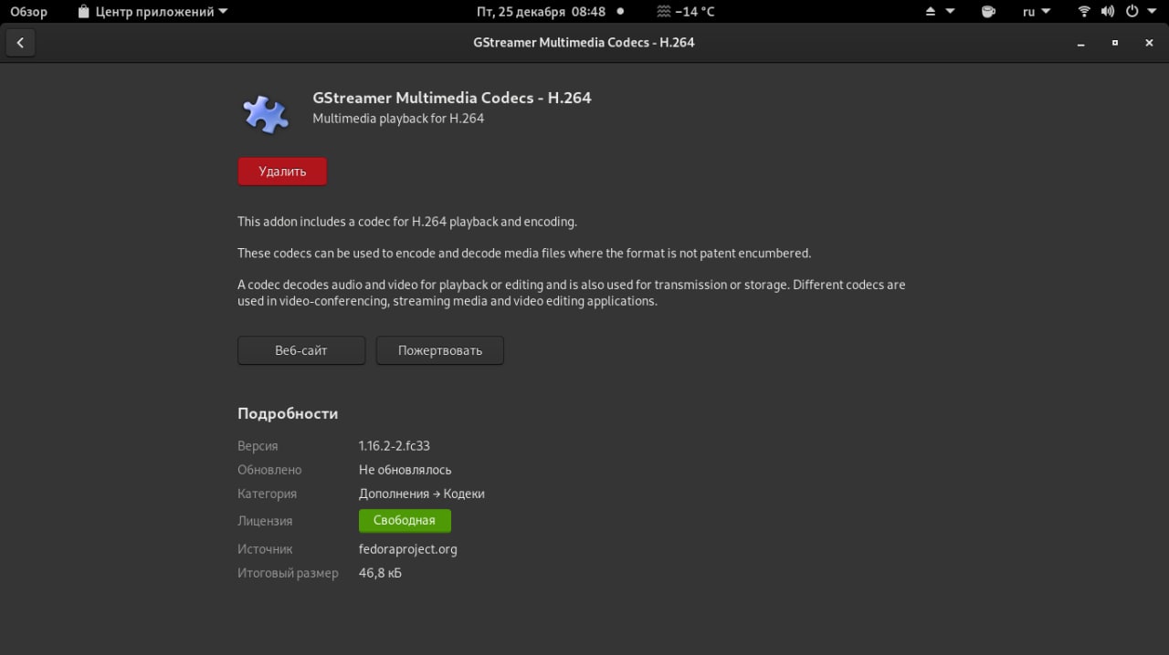Click the weather icon next to −14 °C
This screenshot has width=1169, height=655.
click(x=664, y=12)
